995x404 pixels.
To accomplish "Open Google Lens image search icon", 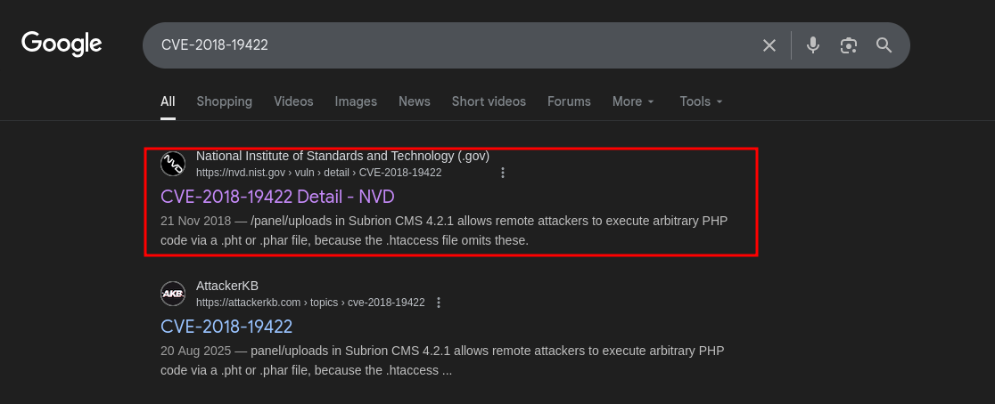I will click(x=849, y=45).
